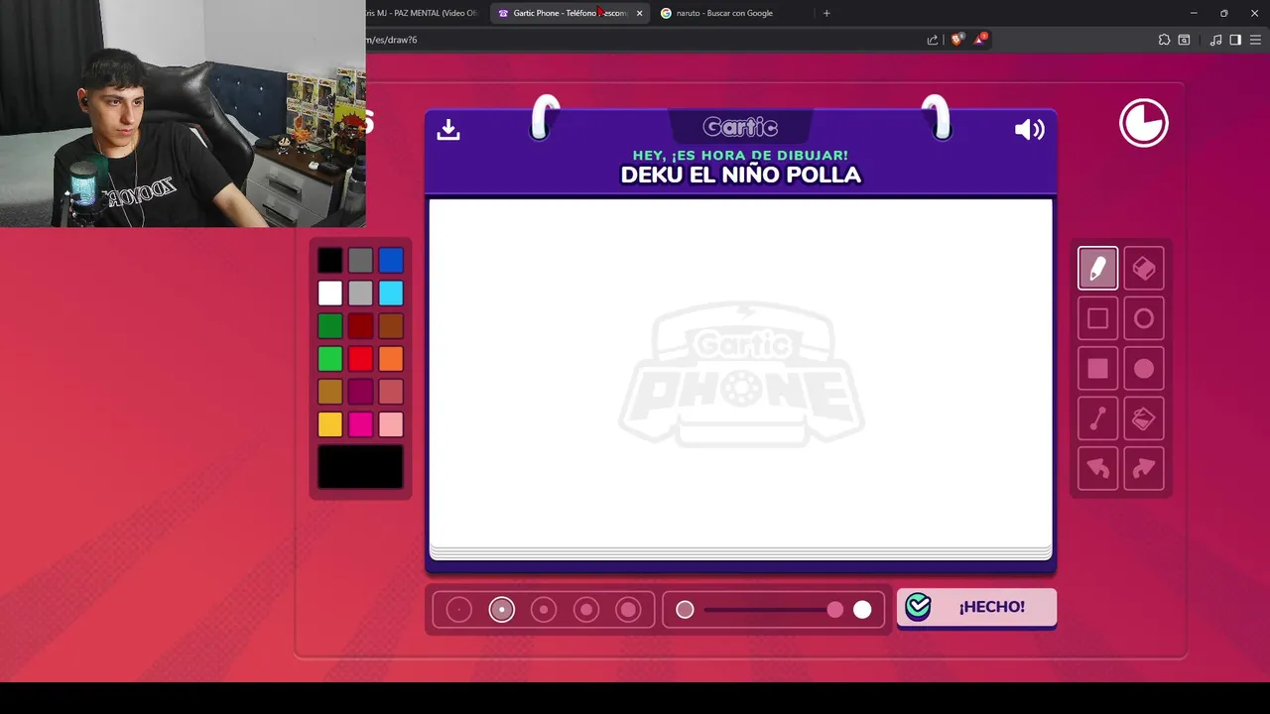This screenshot has height=714, width=1270.
Task: Open the custom color picker black box
Action: [360, 467]
